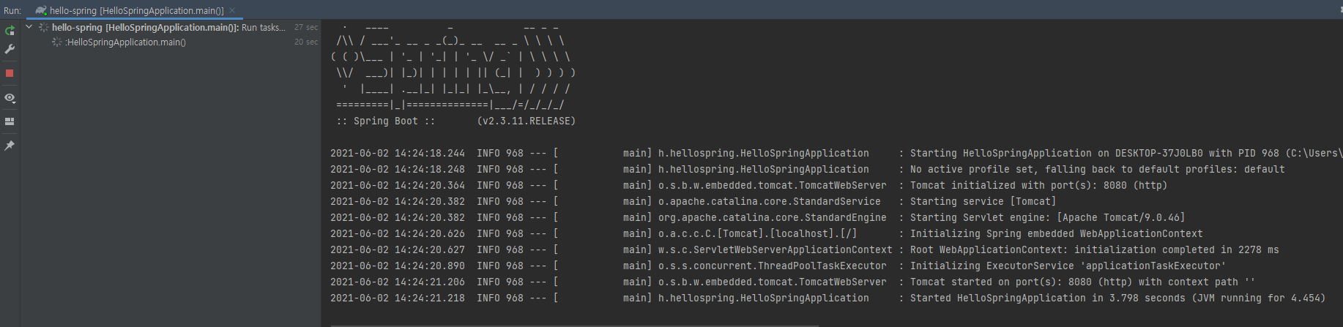Click the console horizontal scrollbar
The width and height of the screenshot is (1343, 327).
pos(574,325)
